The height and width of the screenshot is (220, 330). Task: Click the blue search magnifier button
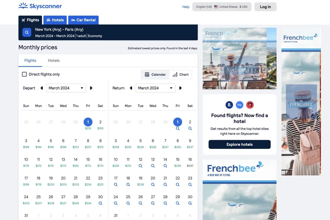point(27,32)
